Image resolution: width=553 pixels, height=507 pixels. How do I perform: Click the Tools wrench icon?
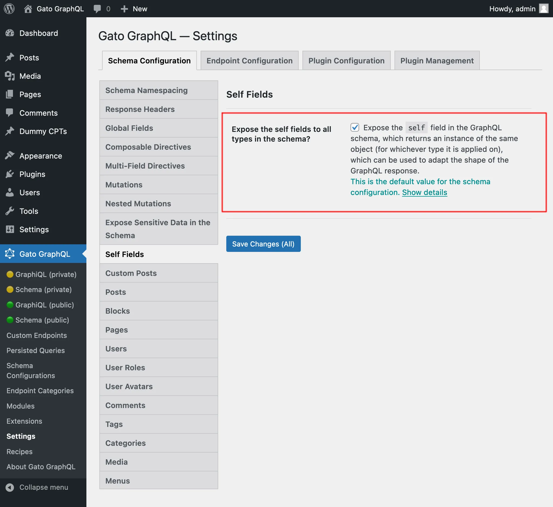click(x=10, y=211)
